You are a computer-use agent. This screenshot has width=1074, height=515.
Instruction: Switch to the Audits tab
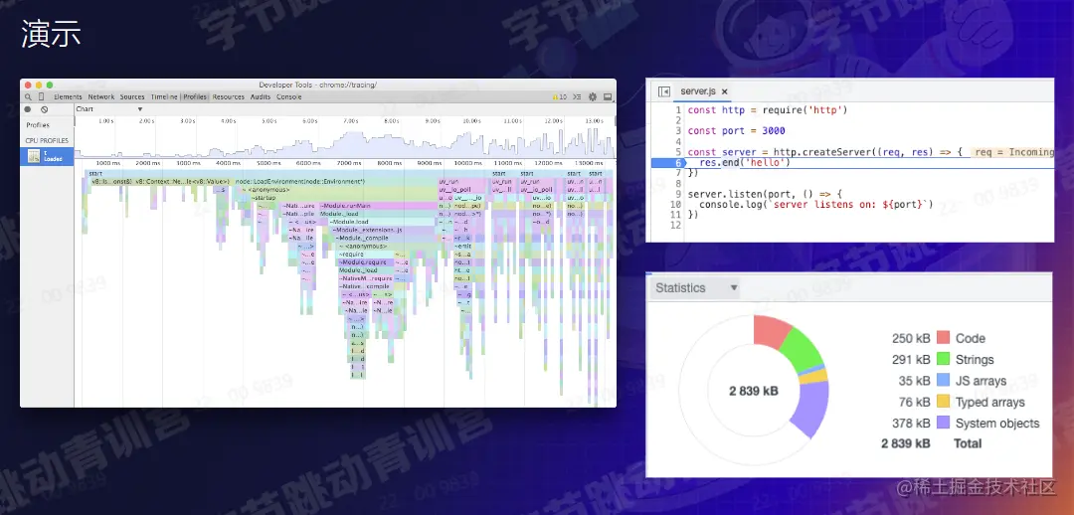[x=261, y=97]
